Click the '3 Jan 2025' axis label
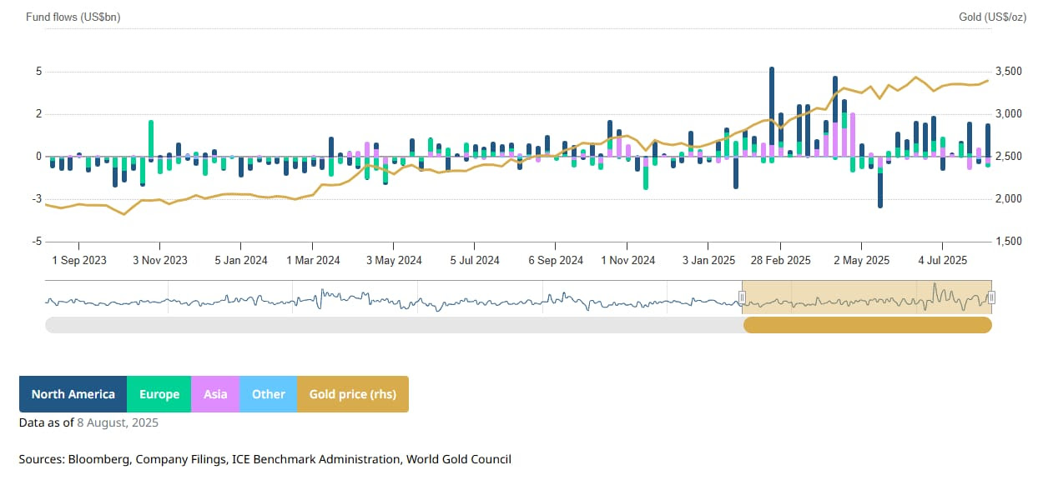Image resolution: width=1038 pixels, height=480 pixels. click(x=708, y=260)
